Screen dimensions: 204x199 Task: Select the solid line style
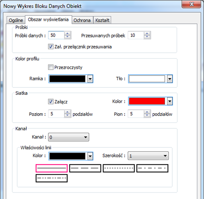click(52, 168)
